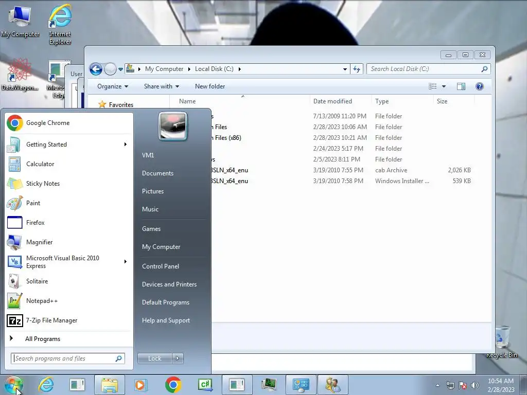Viewport: 527px width, 395px height.
Task: Show All Programs list
Action: click(x=69, y=338)
